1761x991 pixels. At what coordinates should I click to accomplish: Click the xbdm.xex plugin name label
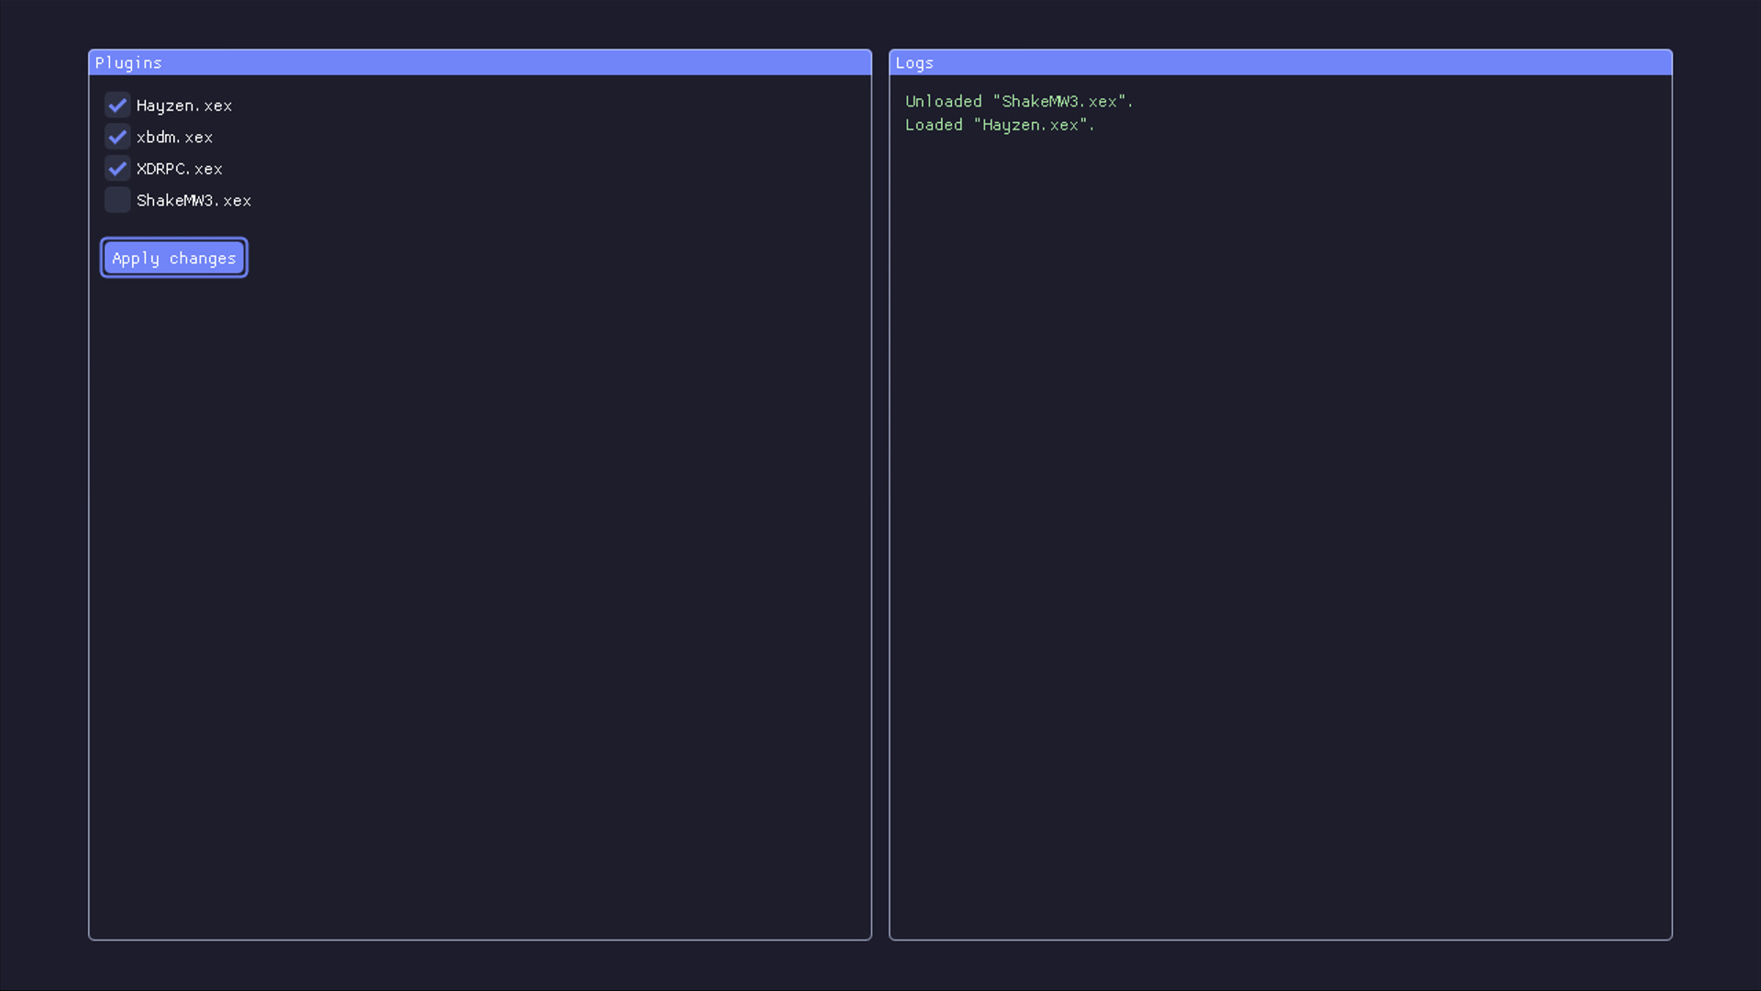coord(174,137)
